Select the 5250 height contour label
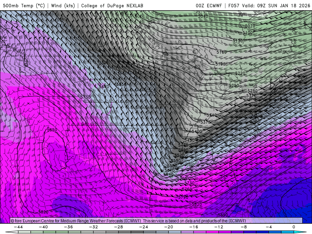Screen dimensions: 312x234 (x=234, y=85)
